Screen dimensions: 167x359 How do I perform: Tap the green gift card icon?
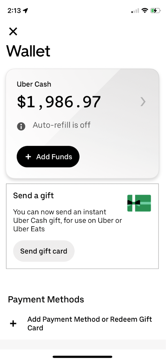tap(139, 203)
